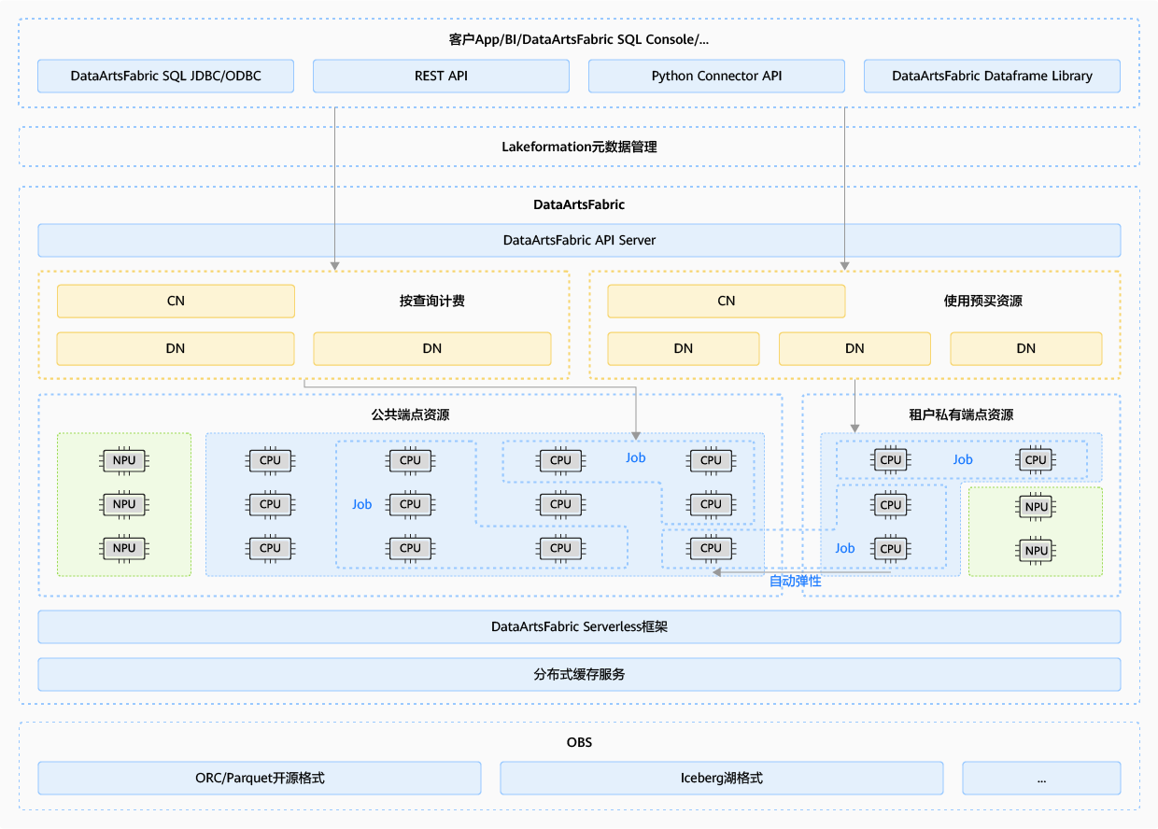Click the middle DN box in 使用预买资源 group
This screenshot has width=1158, height=829.
854,348
